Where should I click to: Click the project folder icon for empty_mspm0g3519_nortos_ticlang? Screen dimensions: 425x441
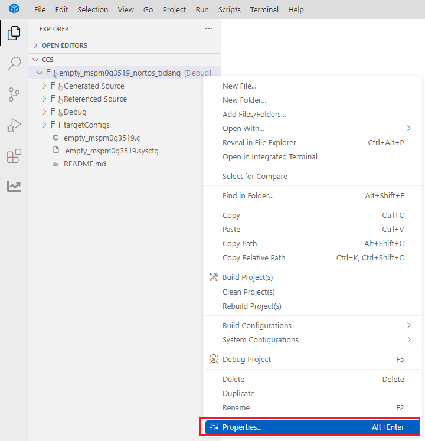point(52,73)
